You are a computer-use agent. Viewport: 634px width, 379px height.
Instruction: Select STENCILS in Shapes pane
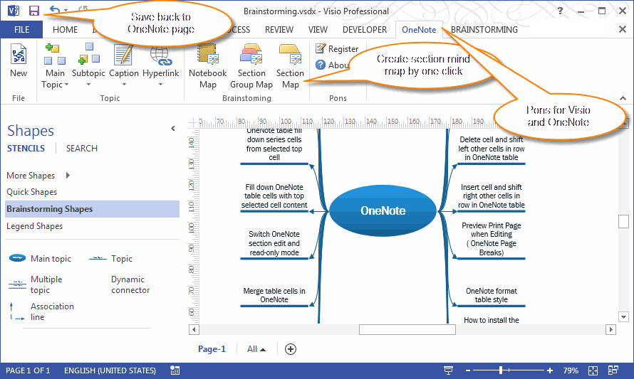(26, 148)
